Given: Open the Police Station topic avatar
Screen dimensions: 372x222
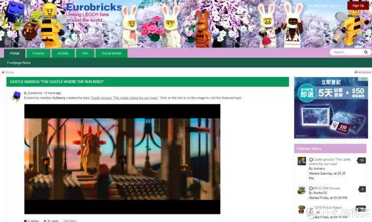Looking at the screenshot, I should (x=302, y=209).
